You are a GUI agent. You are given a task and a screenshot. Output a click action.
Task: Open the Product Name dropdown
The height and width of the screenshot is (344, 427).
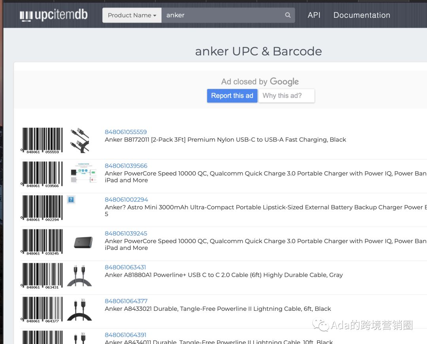[132, 15]
